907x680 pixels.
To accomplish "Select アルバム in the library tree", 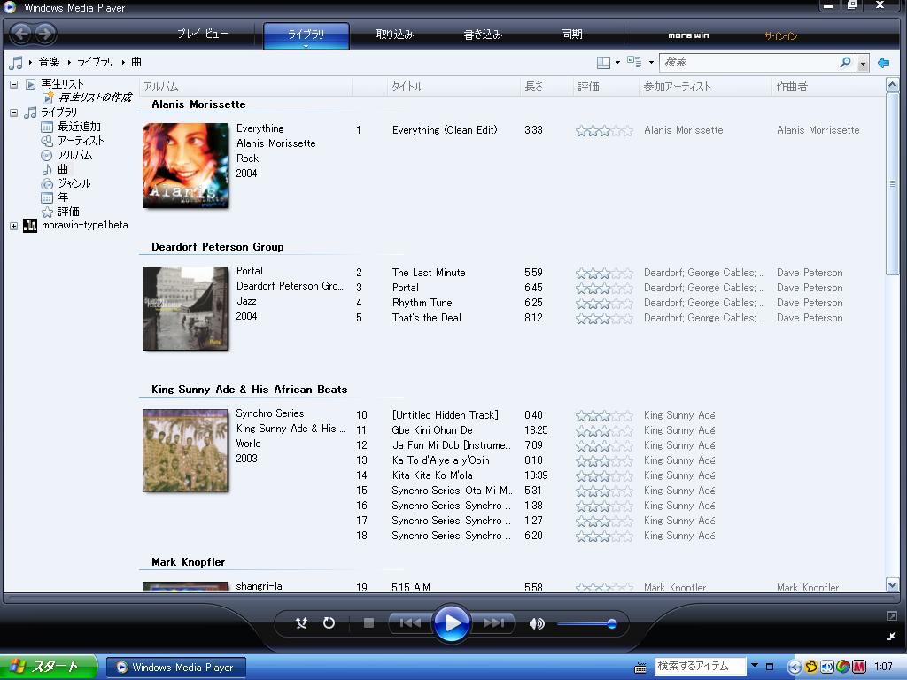I will tap(75, 155).
